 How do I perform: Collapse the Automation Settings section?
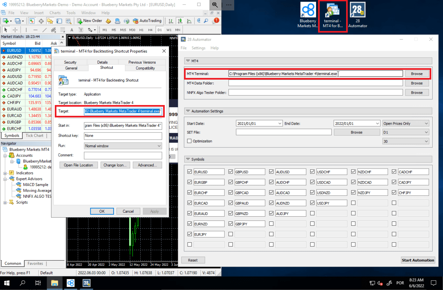click(188, 111)
